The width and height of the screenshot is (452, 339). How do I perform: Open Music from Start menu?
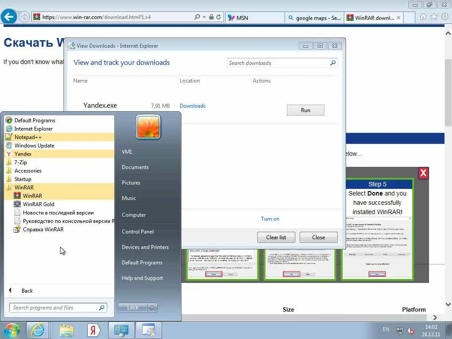[x=129, y=198]
